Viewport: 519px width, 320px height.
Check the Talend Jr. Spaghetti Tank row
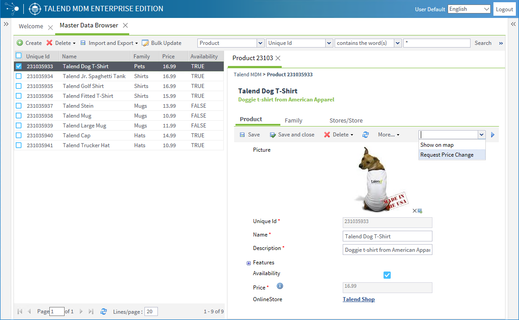[x=19, y=76]
